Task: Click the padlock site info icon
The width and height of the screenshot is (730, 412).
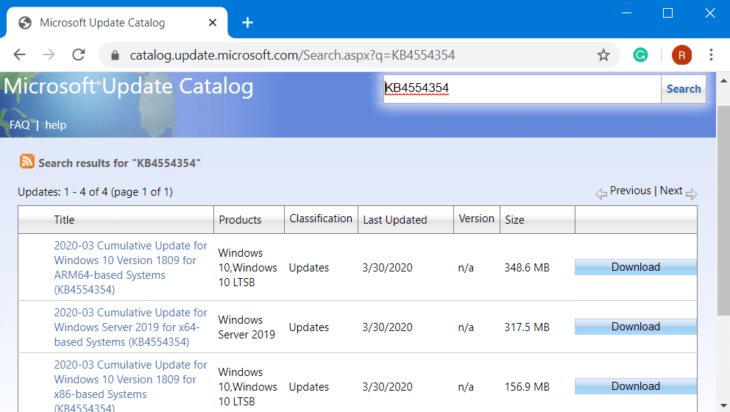Action: click(115, 55)
